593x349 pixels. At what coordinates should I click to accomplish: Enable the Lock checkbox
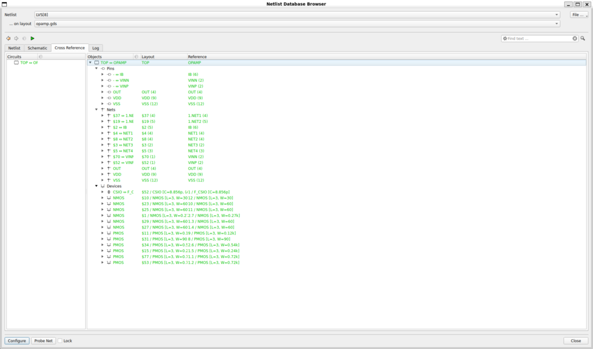[60, 341]
